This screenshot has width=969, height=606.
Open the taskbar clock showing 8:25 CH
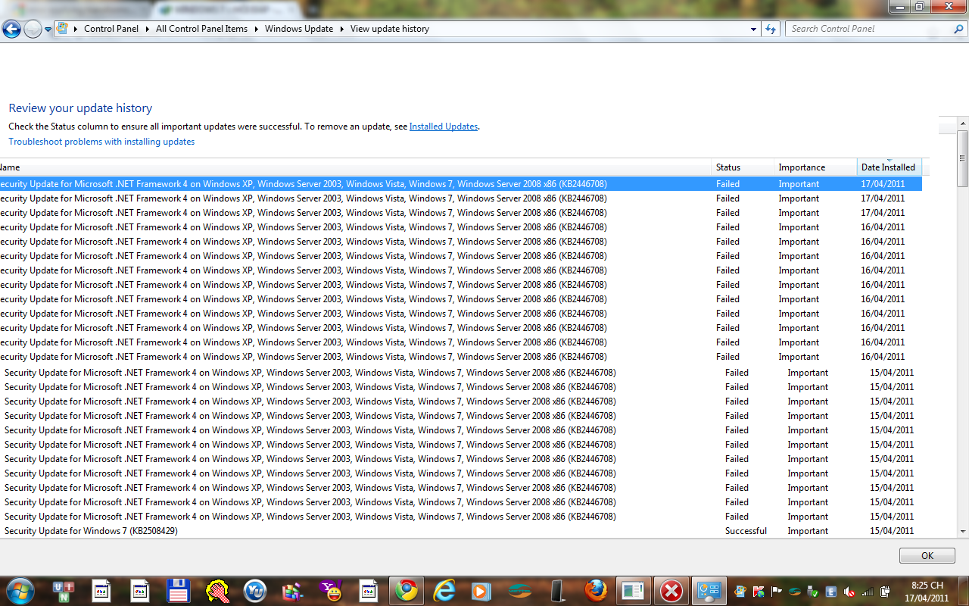point(927,591)
